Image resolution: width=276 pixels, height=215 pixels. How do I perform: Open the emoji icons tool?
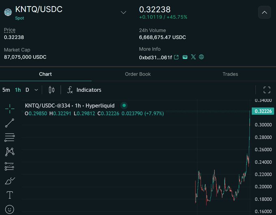click(9, 210)
